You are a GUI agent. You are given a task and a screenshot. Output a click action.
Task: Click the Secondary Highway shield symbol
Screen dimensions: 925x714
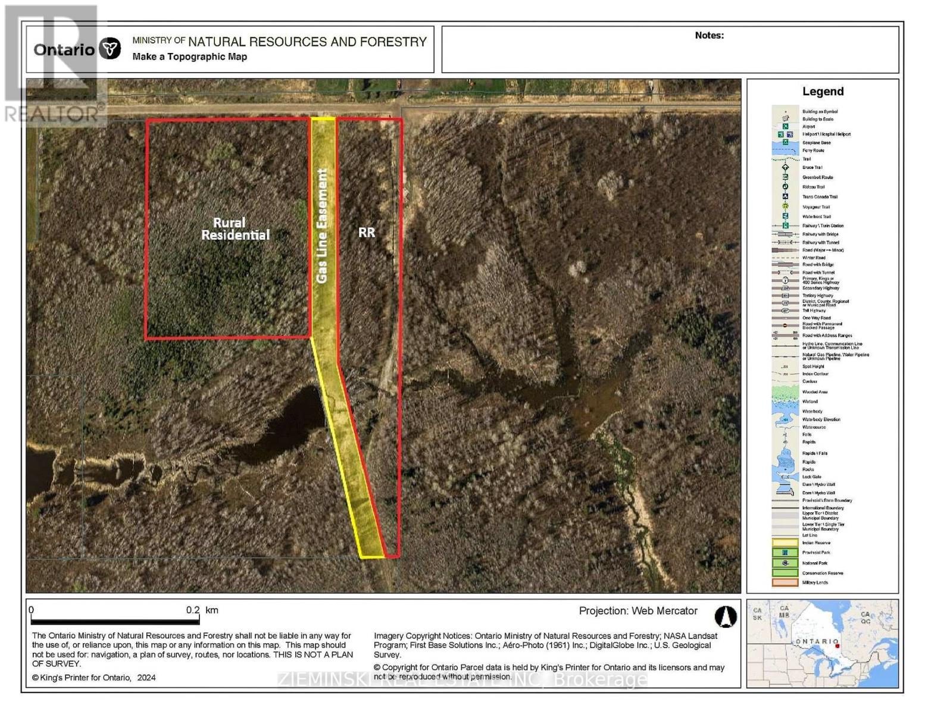pyautogui.click(x=785, y=288)
